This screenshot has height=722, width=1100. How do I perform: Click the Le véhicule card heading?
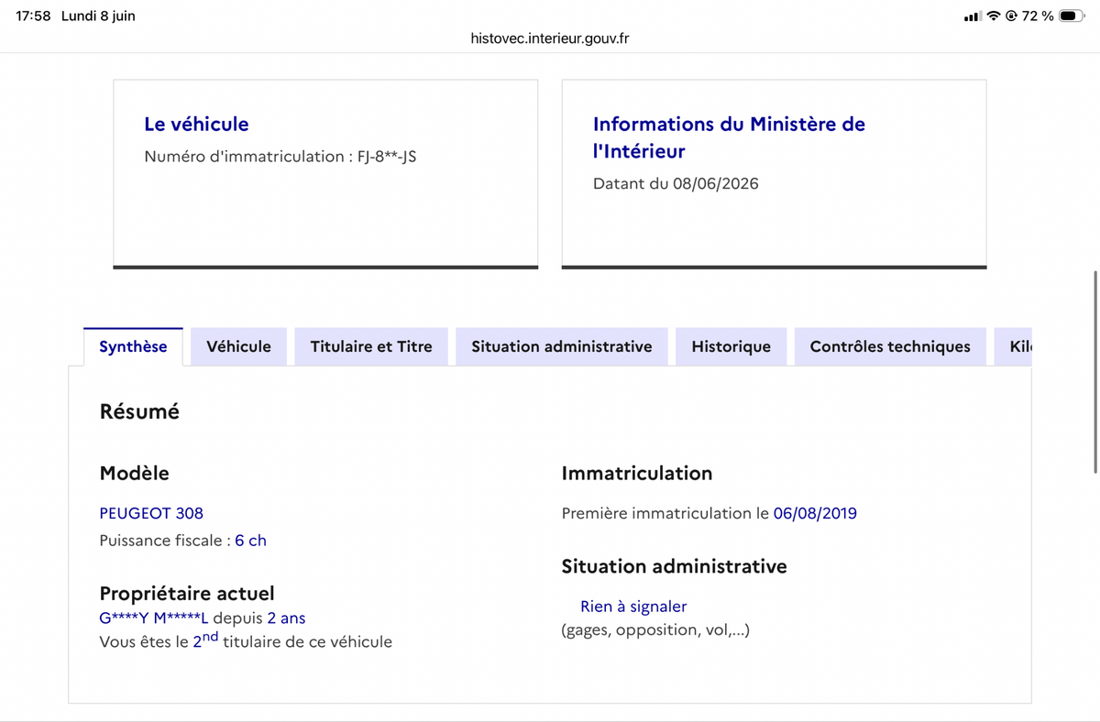(x=196, y=124)
